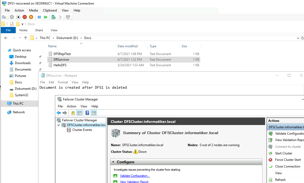
Task: Switch to Explorer Share tab
Action: pyautogui.click(x=39, y=30)
